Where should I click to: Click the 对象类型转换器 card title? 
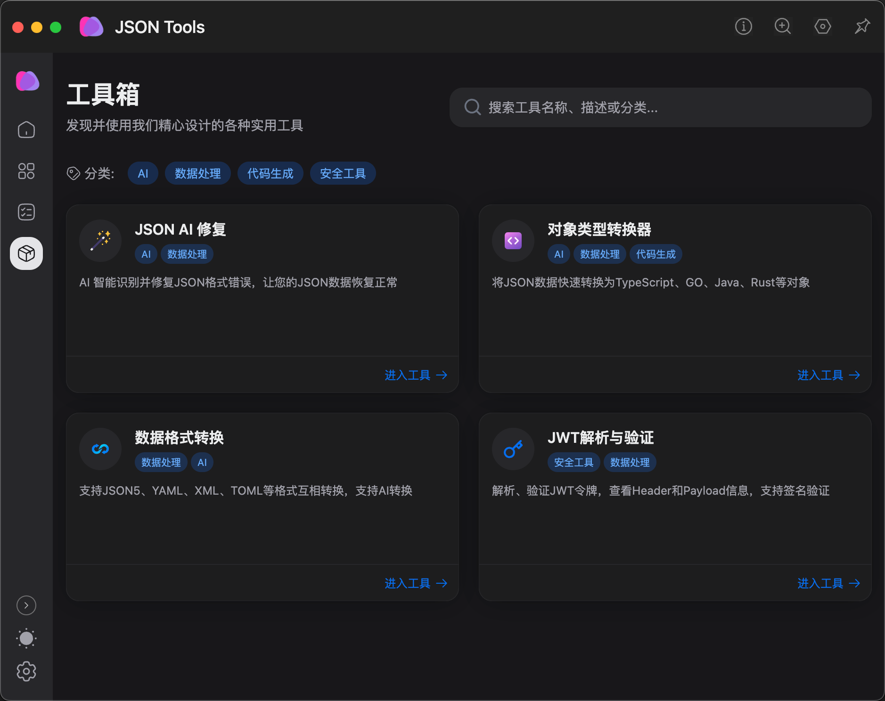point(599,229)
